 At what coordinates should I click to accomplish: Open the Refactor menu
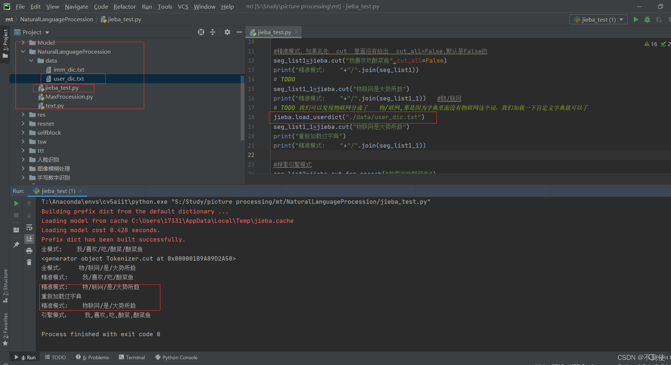point(124,6)
